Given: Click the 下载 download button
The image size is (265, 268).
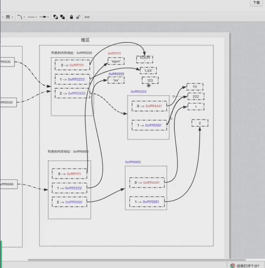Looking at the screenshot, I should click(256, 3).
